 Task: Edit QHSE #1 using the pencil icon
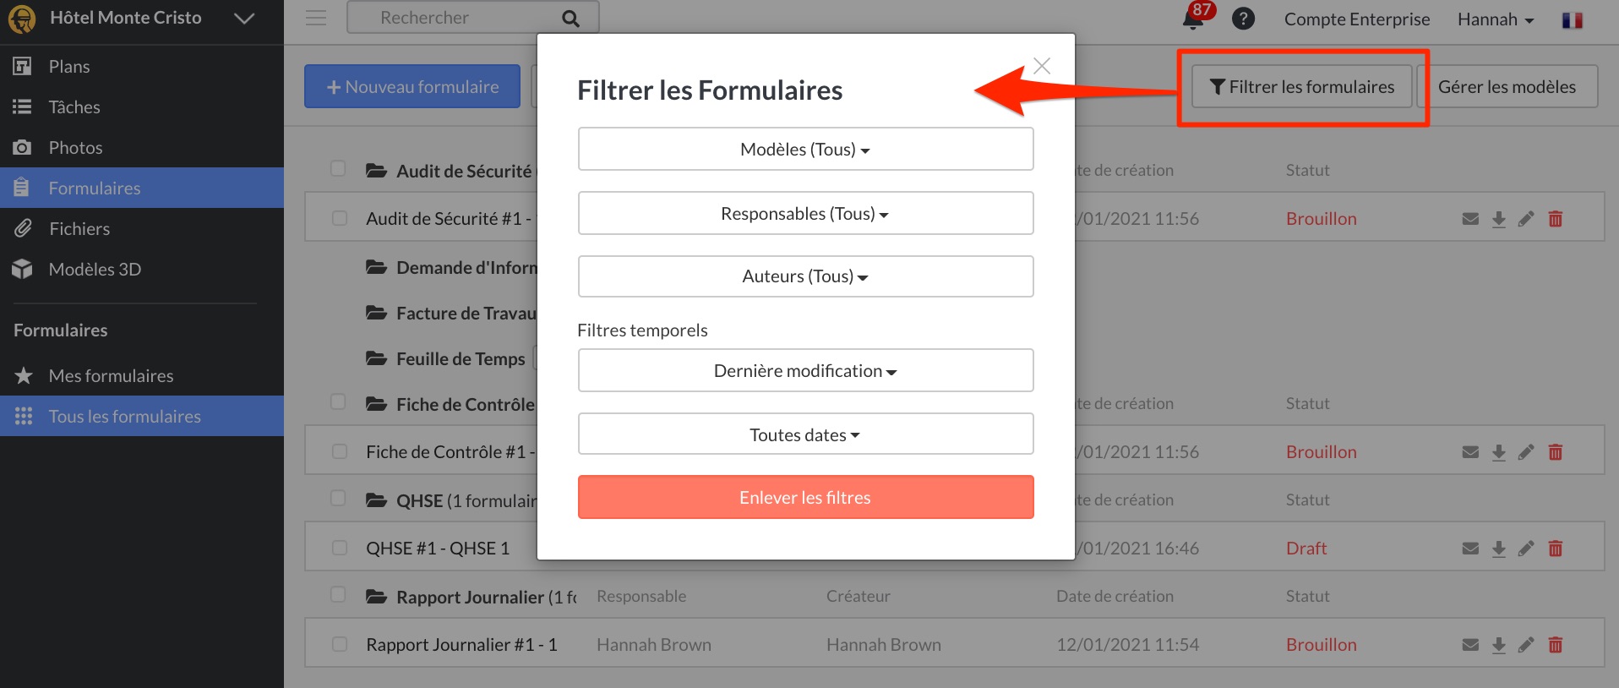tap(1526, 549)
